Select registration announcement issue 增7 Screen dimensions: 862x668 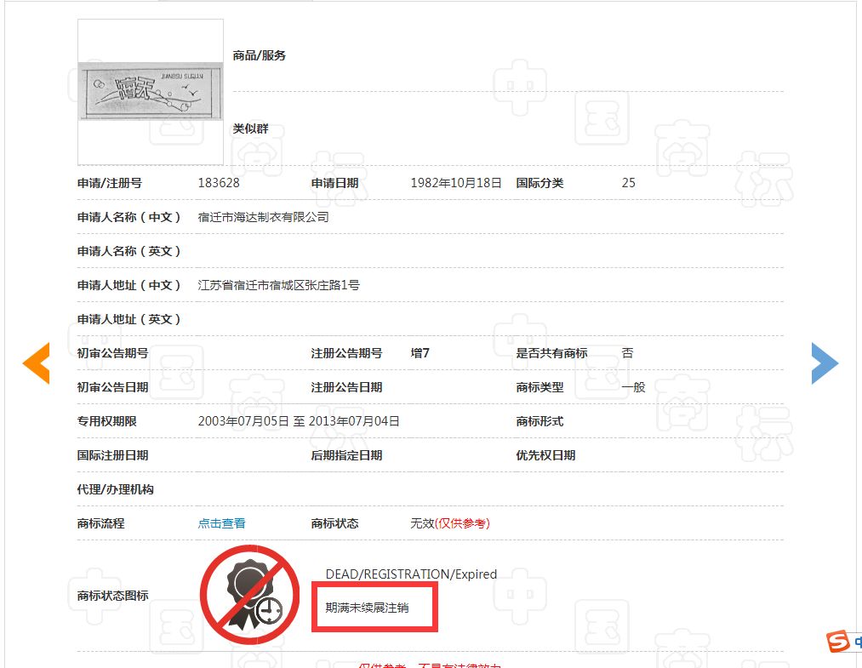pos(420,353)
